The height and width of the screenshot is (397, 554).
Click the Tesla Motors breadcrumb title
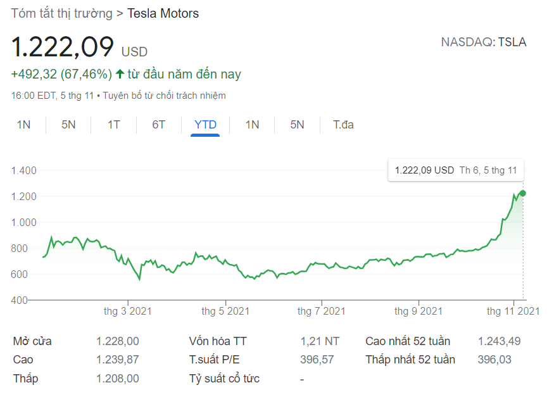click(163, 13)
